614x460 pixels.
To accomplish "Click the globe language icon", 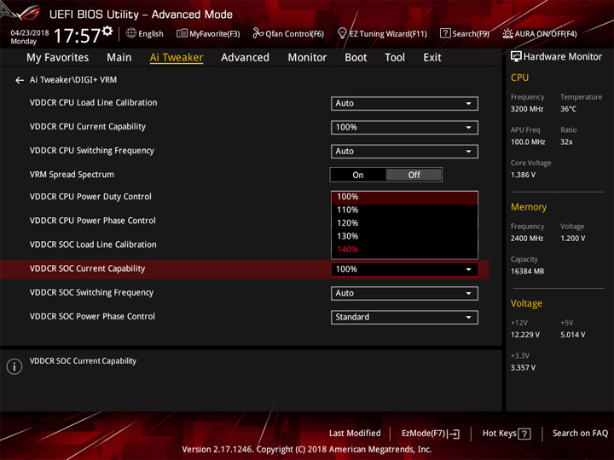I will tap(131, 33).
